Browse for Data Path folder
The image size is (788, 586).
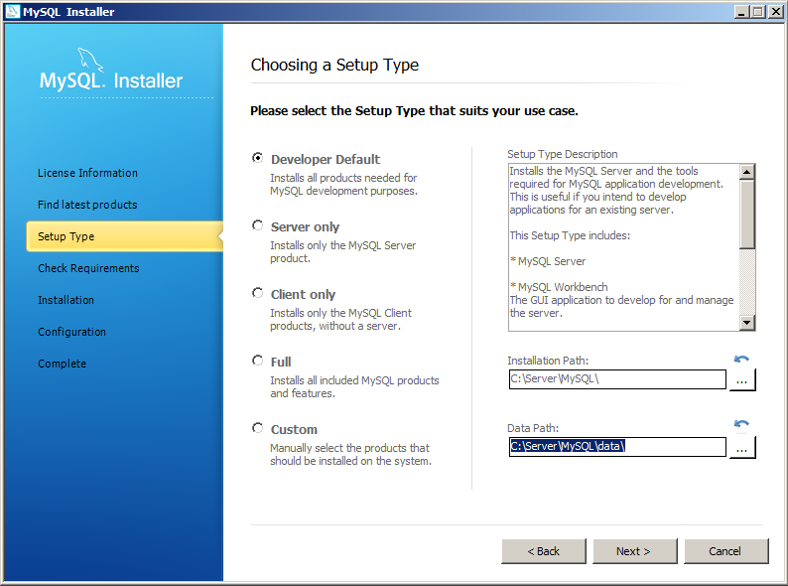click(x=741, y=447)
